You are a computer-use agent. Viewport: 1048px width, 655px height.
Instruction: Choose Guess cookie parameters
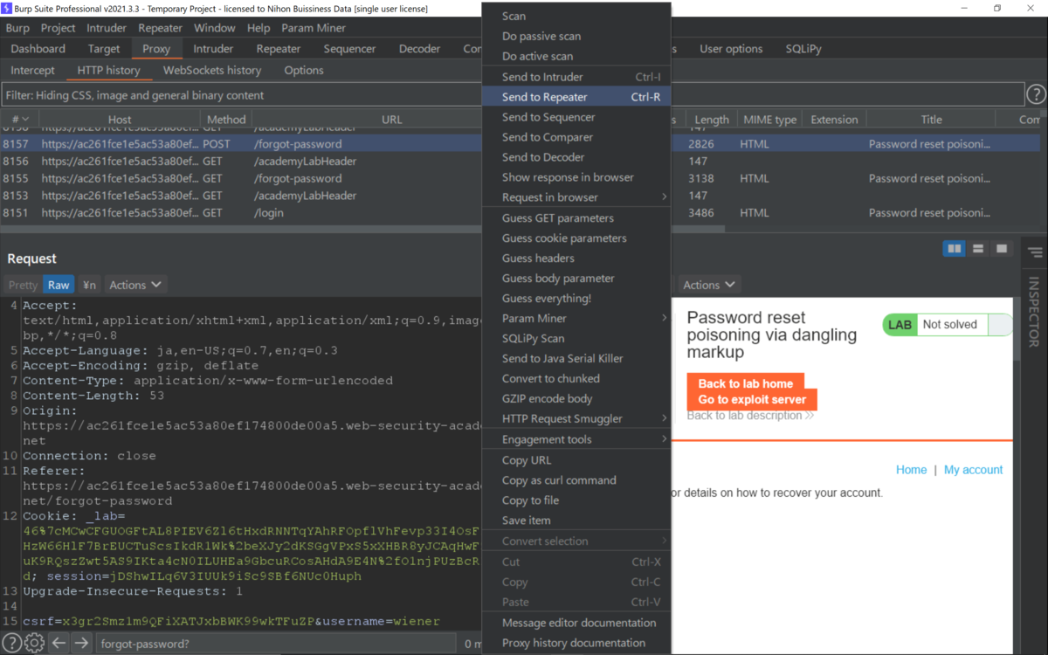pos(576,238)
